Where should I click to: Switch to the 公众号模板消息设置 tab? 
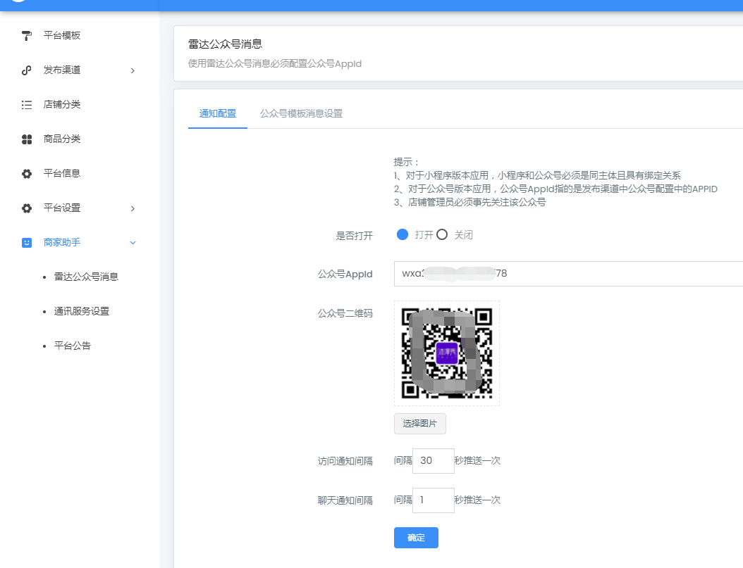pyautogui.click(x=302, y=113)
